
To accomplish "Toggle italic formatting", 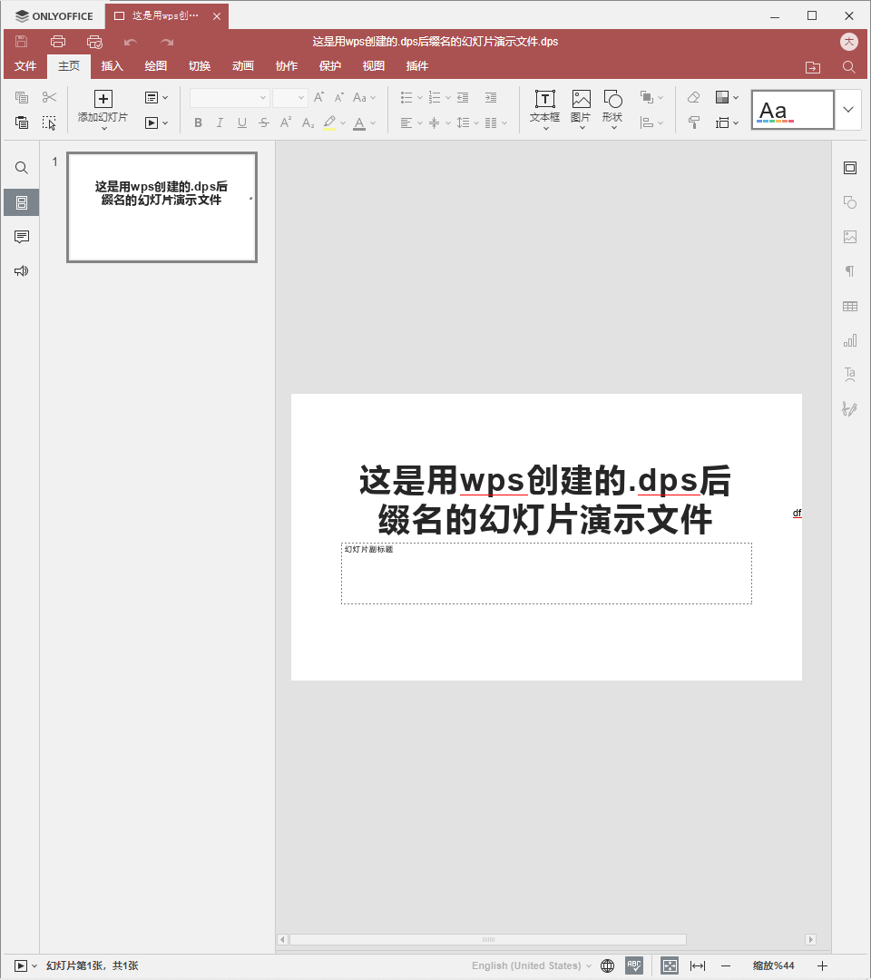I will pyautogui.click(x=220, y=122).
